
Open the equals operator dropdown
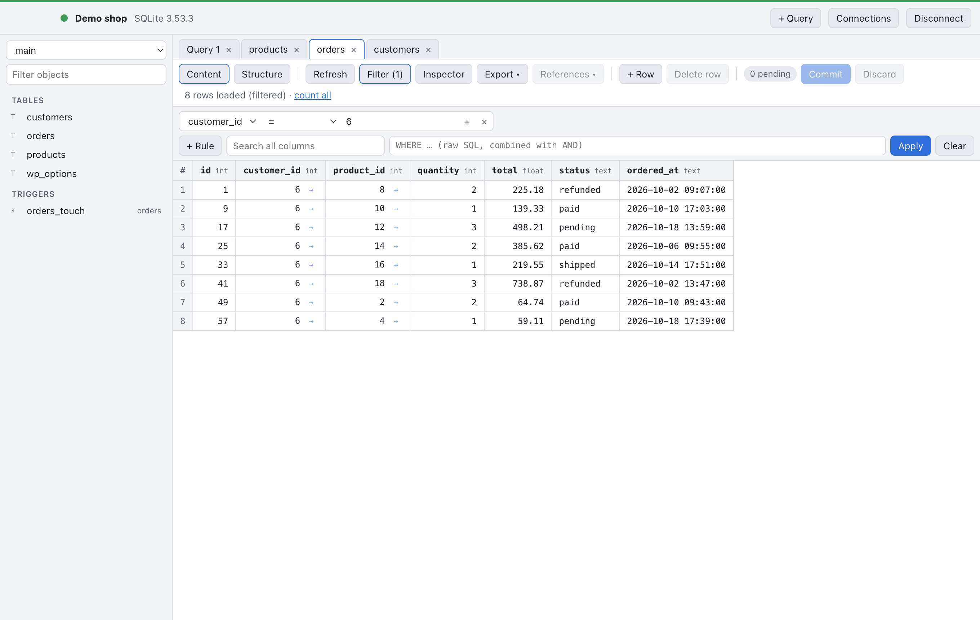[x=302, y=121]
